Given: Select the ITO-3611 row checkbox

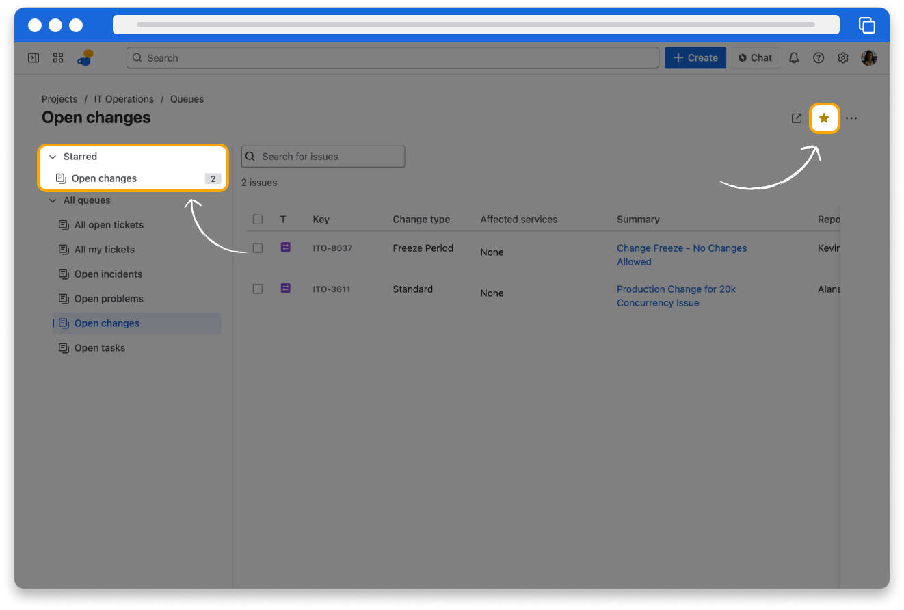Looking at the screenshot, I should (x=258, y=289).
